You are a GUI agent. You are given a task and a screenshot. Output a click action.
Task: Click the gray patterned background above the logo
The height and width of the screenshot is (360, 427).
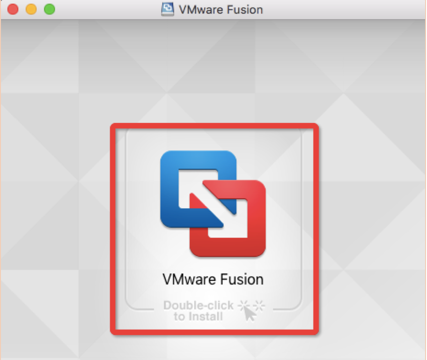click(x=213, y=70)
